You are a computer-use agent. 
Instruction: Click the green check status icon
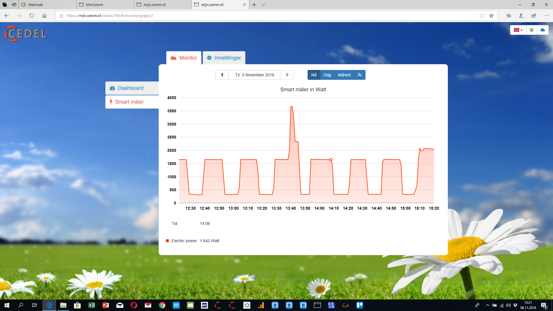click(532, 30)
